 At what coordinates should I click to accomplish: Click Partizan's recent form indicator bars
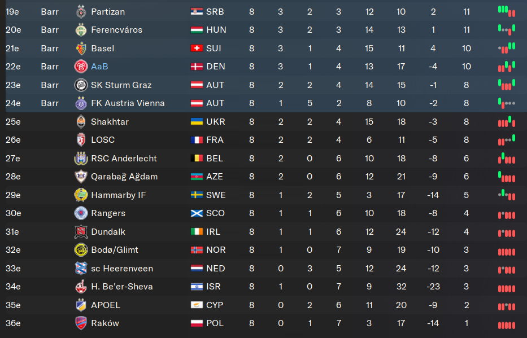click(506, 11)
